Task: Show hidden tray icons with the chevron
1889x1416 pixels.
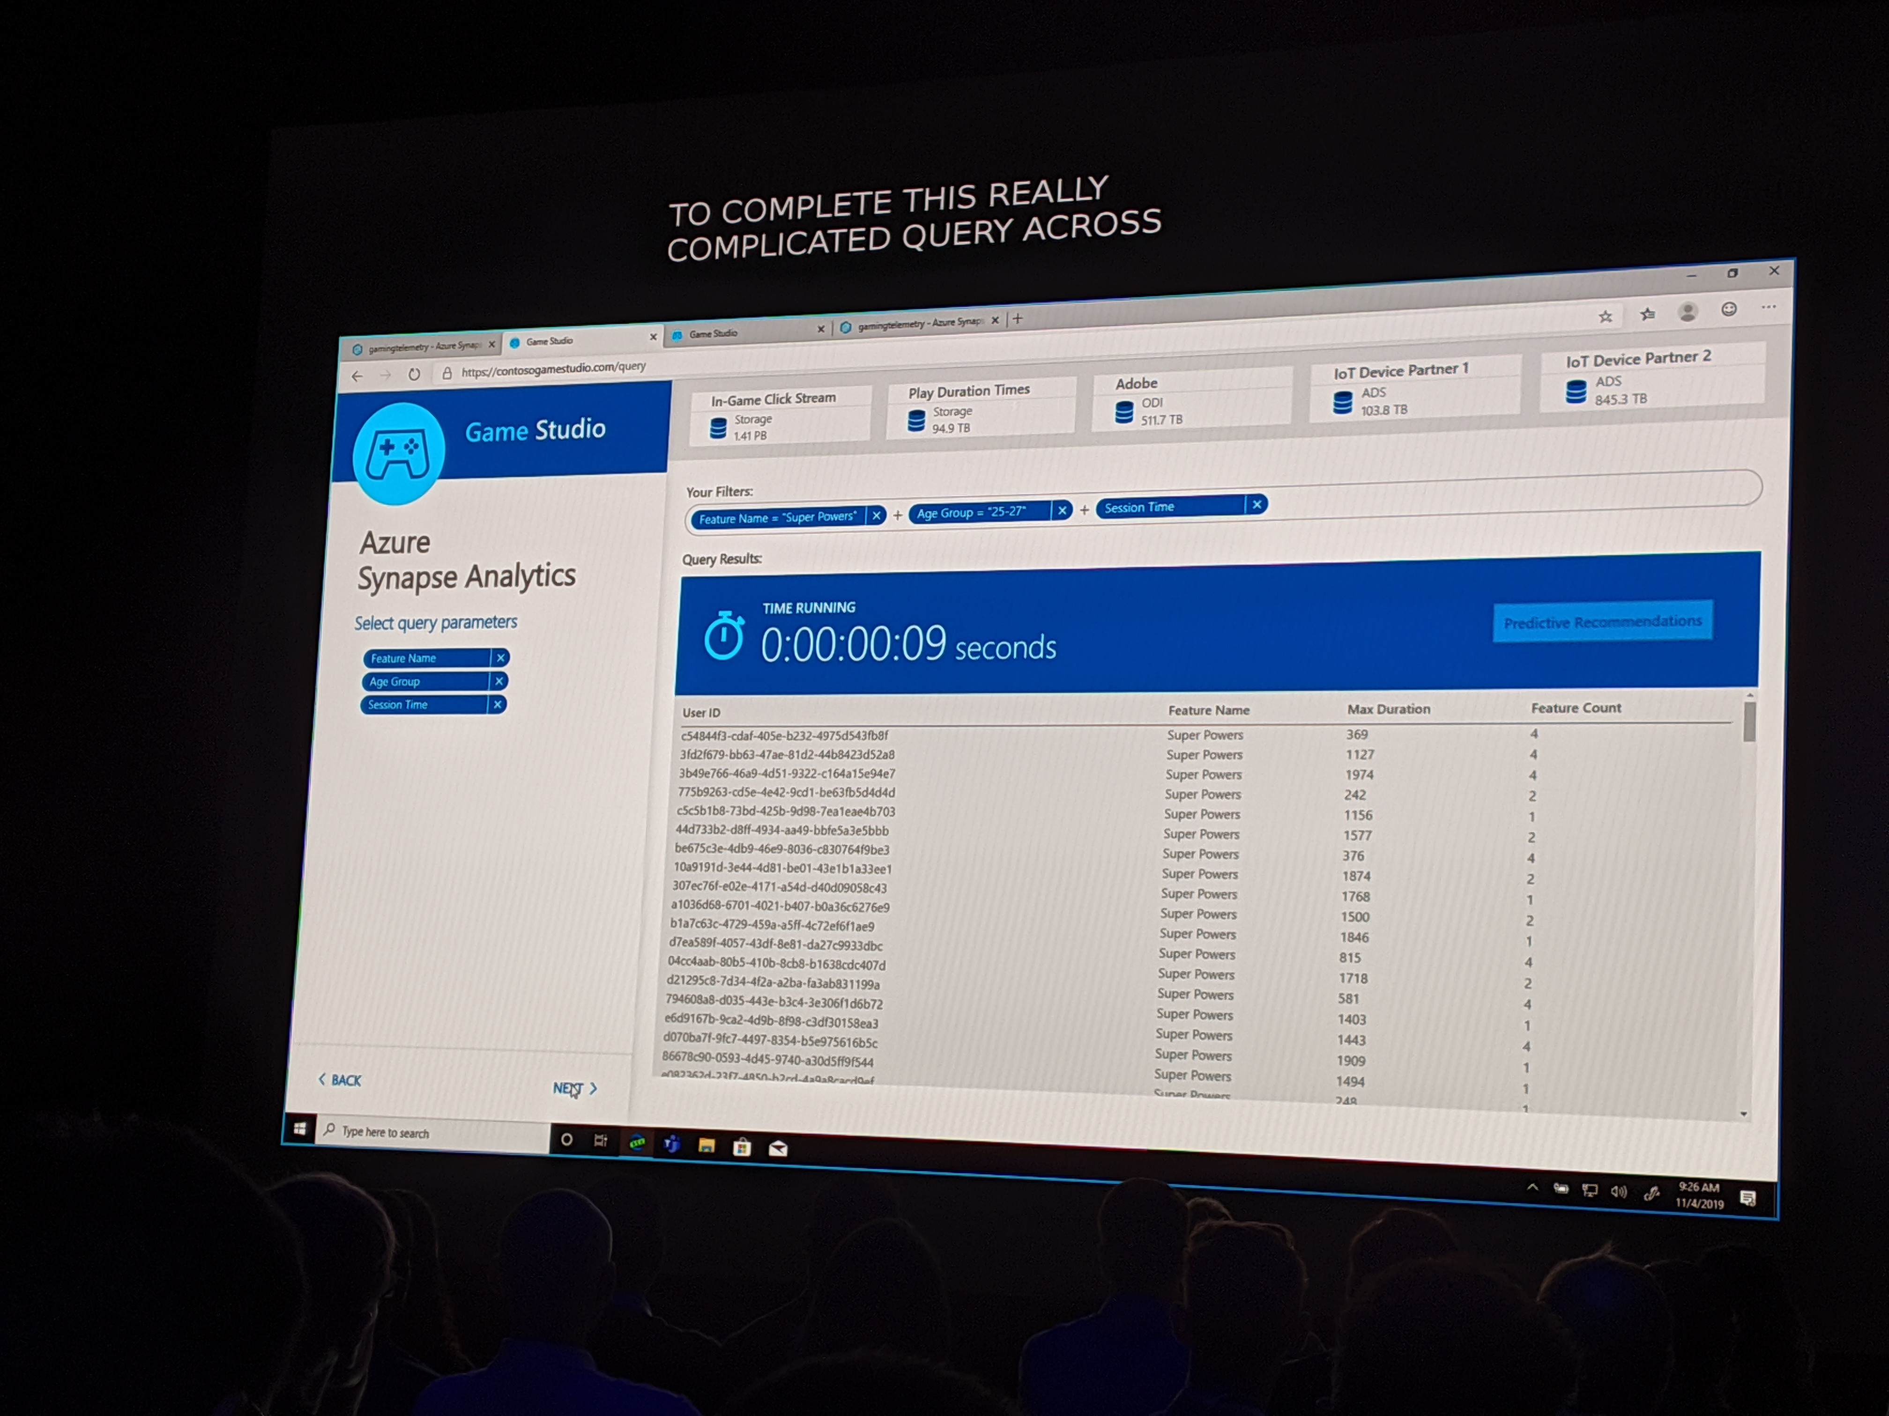Action: click(x=1532, y=1187)
